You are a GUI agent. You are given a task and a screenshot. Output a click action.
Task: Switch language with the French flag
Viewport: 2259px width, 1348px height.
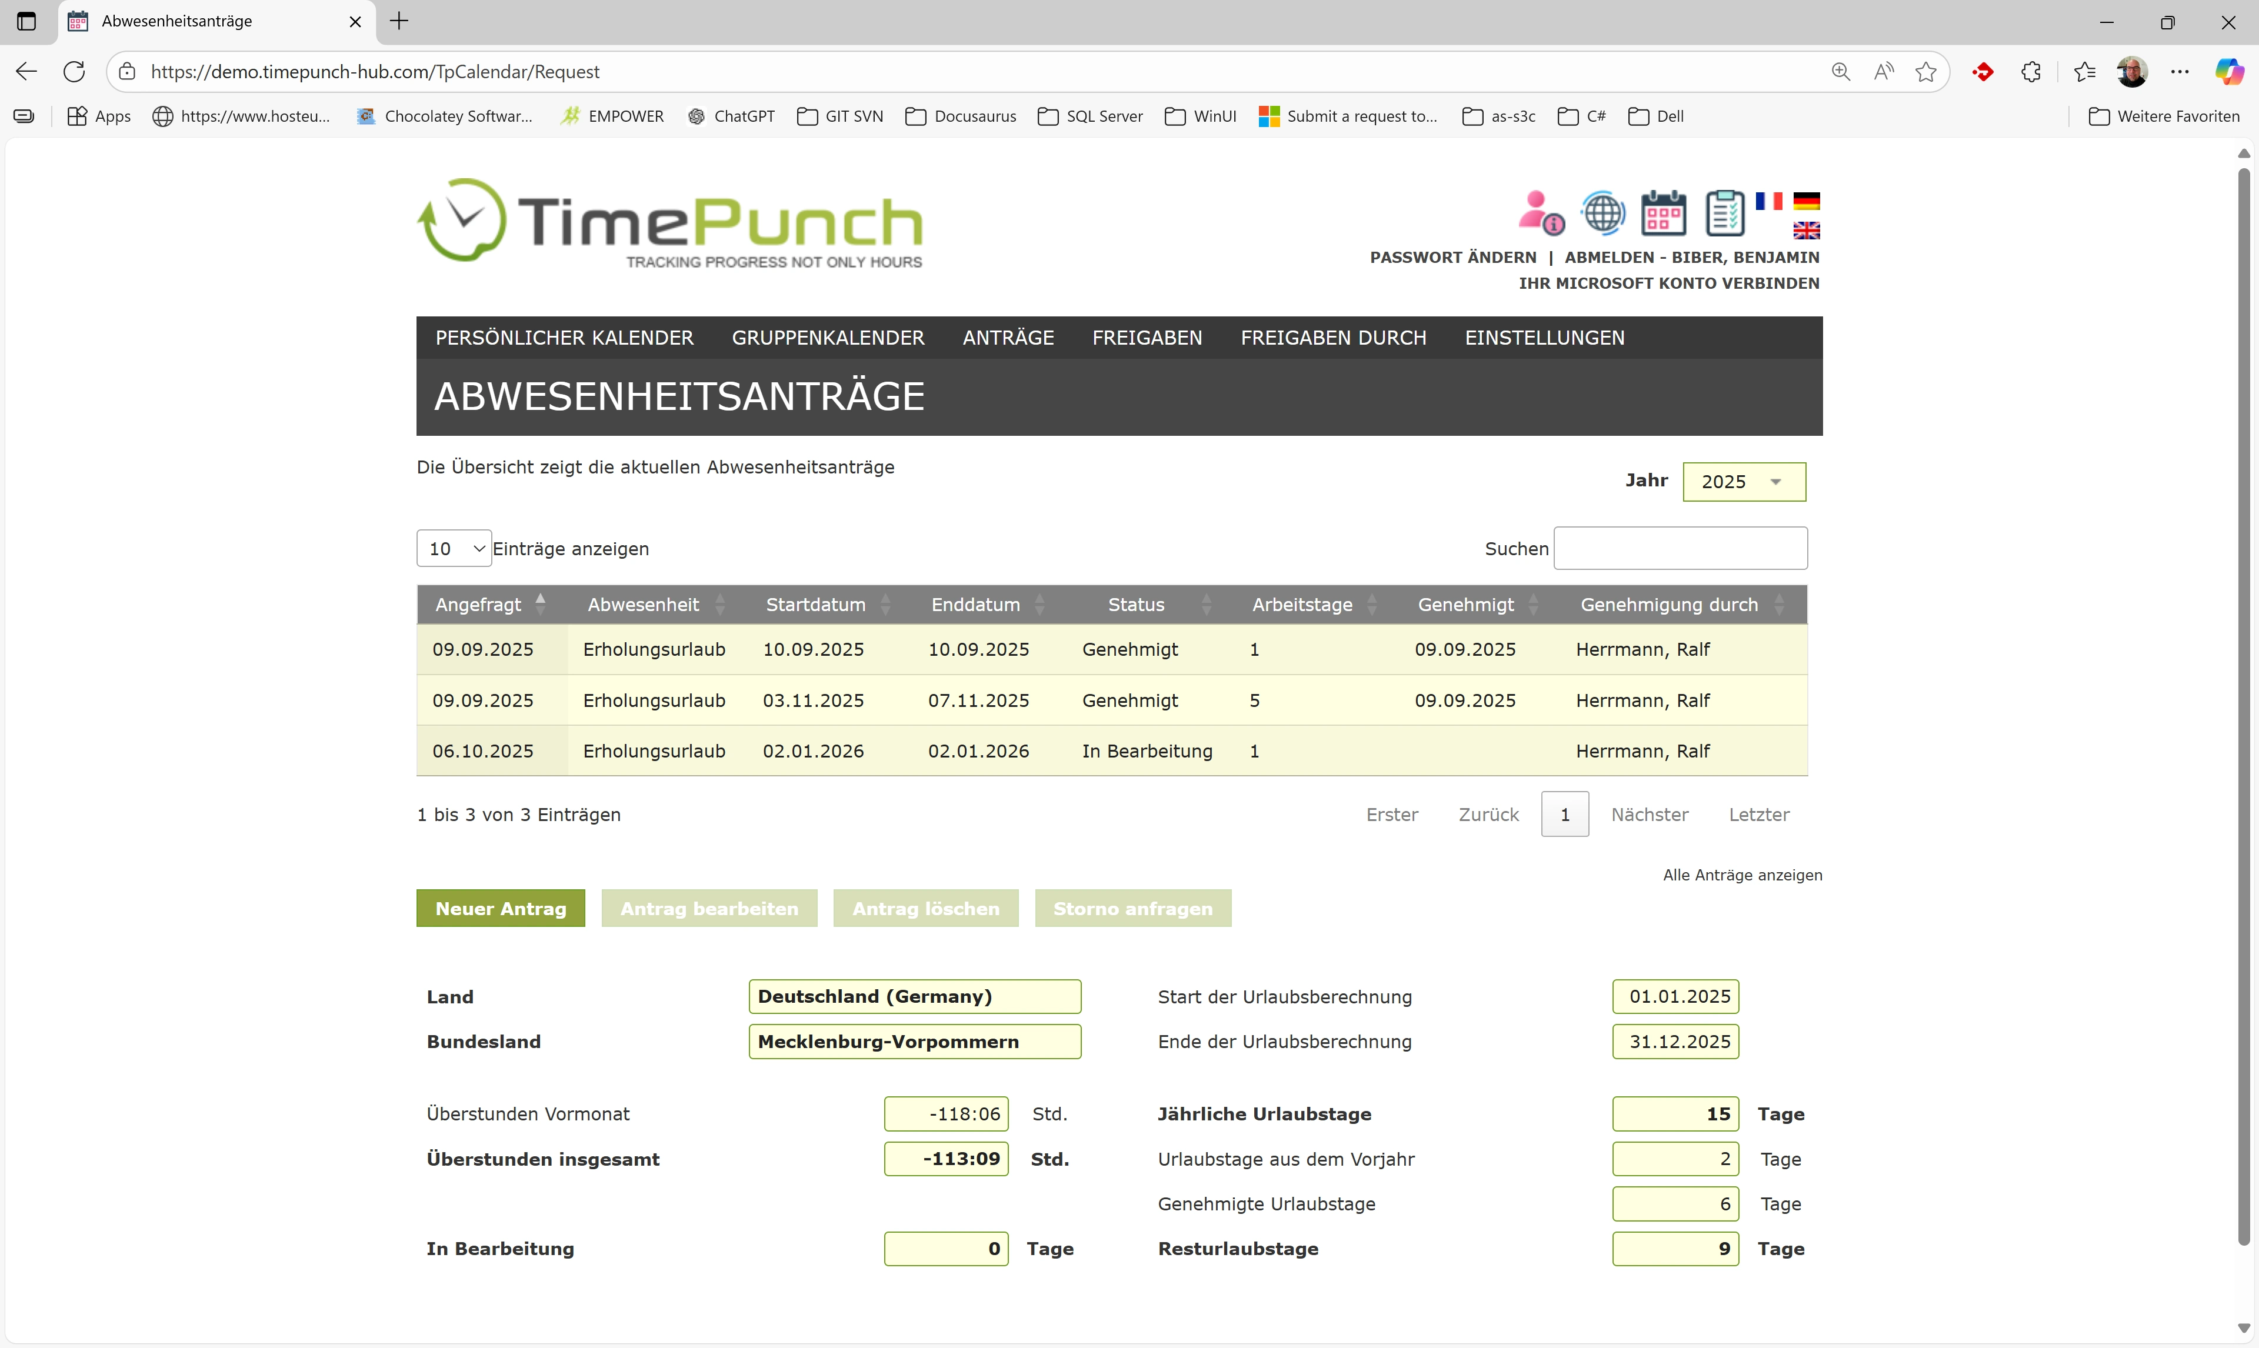tap(1768, 201)
